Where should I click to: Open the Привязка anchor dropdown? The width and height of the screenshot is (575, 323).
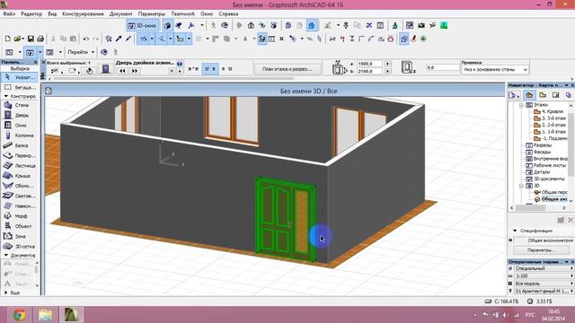coord(495,69)
